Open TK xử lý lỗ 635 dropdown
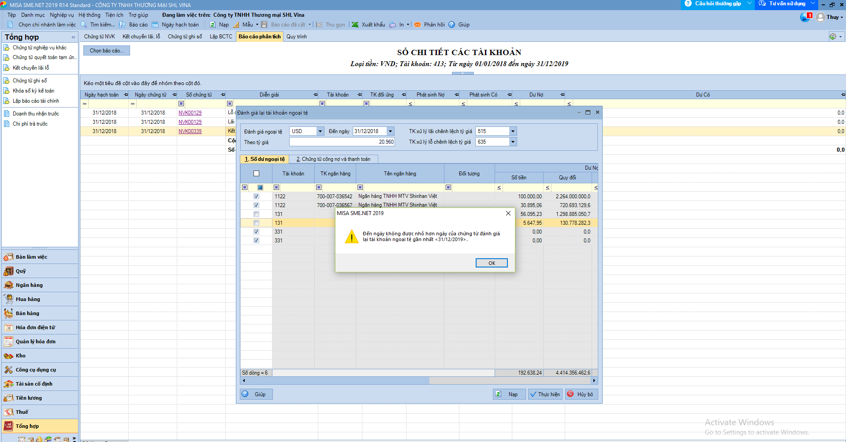The image size is (846, 442). tap(513, 142)
